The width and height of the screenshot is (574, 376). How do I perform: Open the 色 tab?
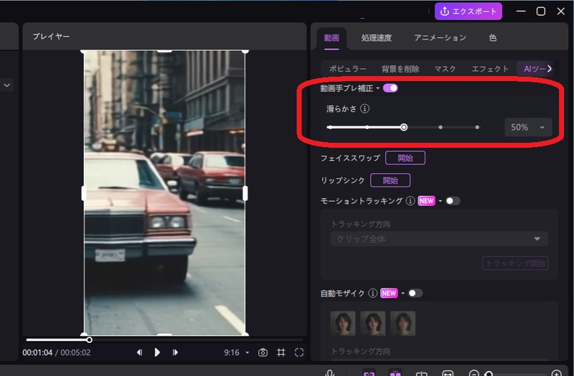click(493, 38)
